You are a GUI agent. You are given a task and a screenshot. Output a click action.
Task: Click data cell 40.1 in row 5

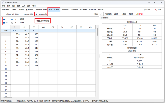coord(25,48)
